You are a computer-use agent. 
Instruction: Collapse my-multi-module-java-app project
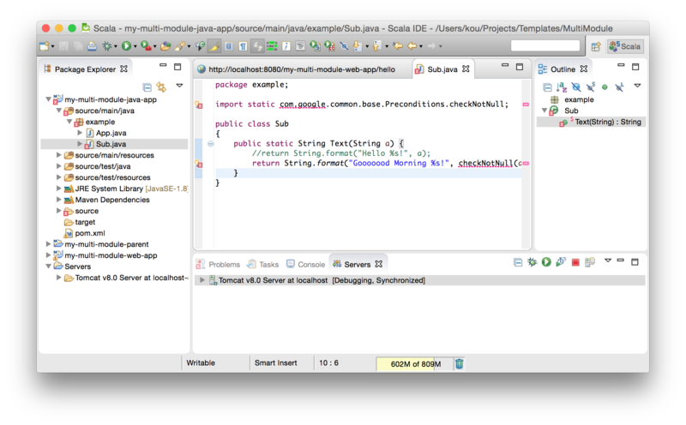click(x=49, y=99)
